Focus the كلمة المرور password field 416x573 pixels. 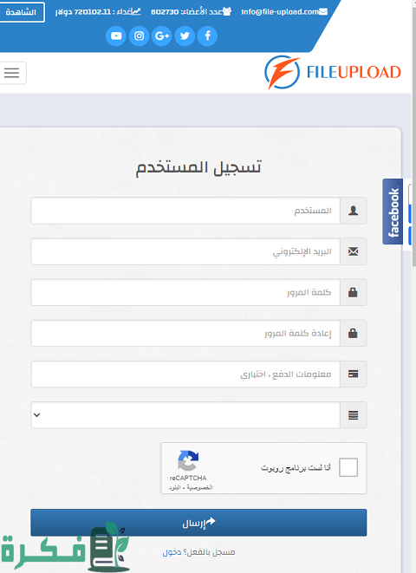tap(185, 292)
